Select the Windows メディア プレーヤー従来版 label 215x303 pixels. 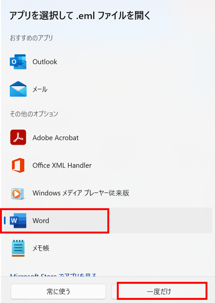coord(81,193)
